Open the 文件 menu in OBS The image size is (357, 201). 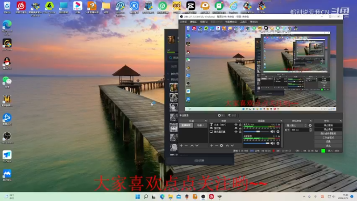(183, 22)
